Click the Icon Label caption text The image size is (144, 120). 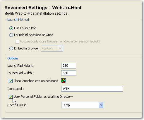16,89
